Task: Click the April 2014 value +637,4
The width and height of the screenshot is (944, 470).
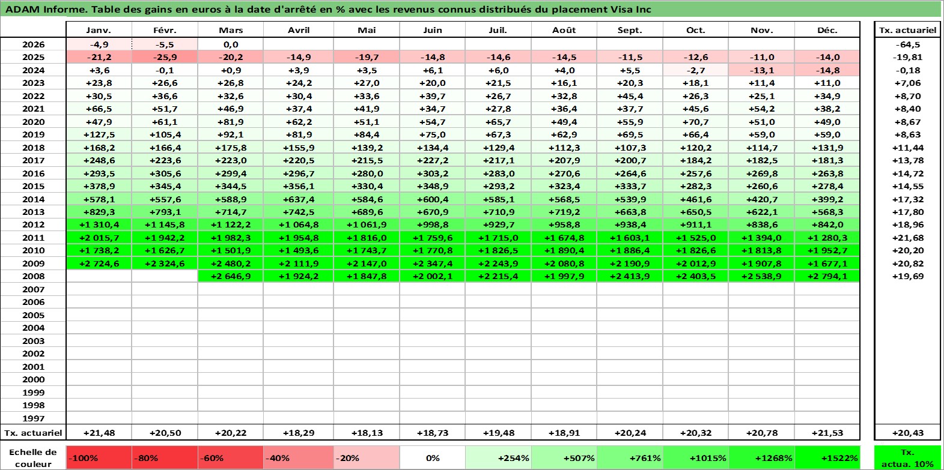Action: 299,199
